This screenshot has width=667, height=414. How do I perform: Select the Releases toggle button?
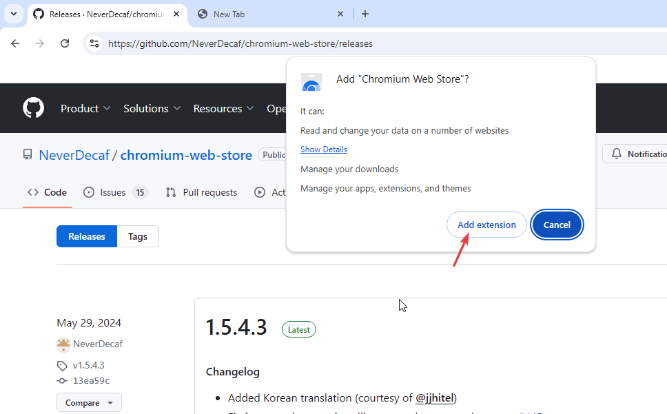[x=87, y=236]
